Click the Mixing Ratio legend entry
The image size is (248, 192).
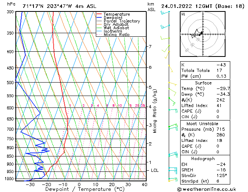click(x=117, y=34)
